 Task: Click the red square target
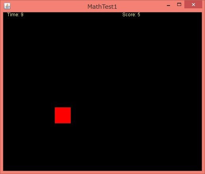(x=63, y=115)
